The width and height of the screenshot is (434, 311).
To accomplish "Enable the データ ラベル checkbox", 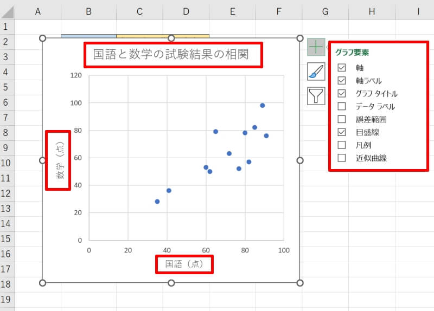I will (342, 106).
